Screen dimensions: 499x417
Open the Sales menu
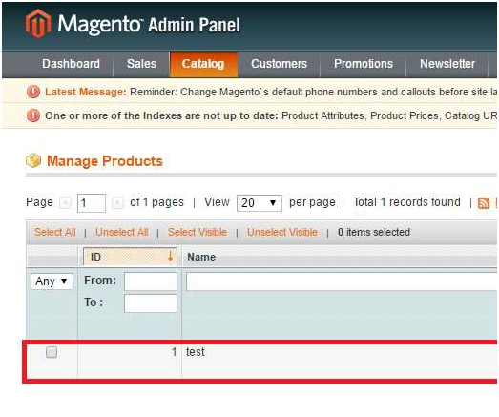coord(141,64)
